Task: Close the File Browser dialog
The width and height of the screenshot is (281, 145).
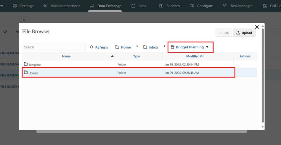Action: pyautogui.click(x=257, y=27)
